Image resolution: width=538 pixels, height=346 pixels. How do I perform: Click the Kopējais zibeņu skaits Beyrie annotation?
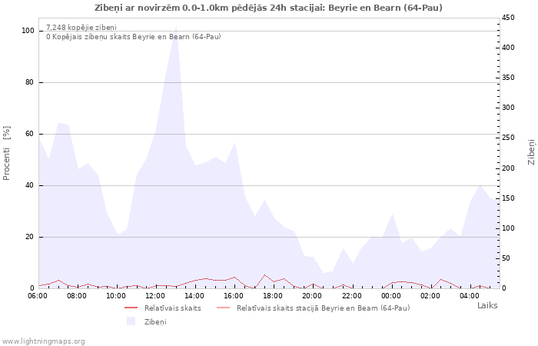click(x=134, y=37)
